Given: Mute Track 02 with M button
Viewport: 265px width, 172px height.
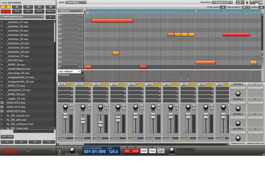Looking at the screenshot, I should 89,108.
